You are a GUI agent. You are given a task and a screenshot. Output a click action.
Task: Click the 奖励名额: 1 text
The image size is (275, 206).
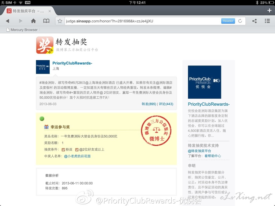(54, 143)
